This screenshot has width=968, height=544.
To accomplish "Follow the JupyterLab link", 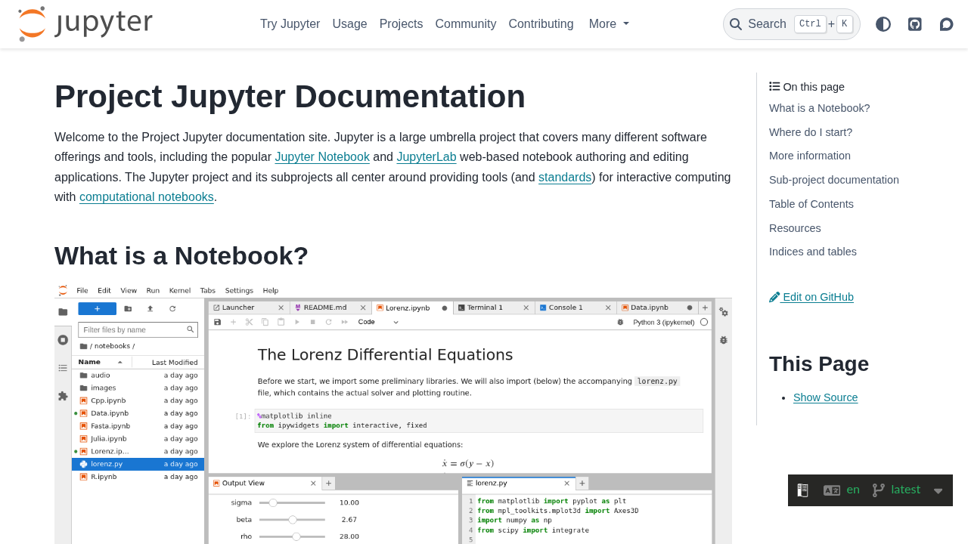I will click(x=426, y=157).
